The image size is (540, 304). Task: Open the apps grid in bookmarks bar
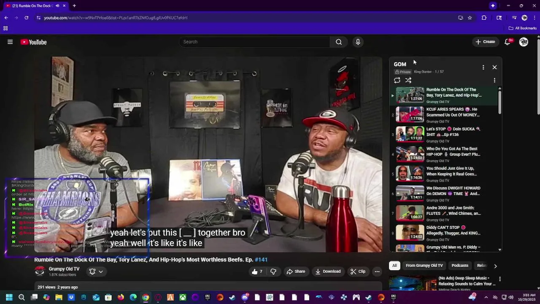click(x=5, y=28)
